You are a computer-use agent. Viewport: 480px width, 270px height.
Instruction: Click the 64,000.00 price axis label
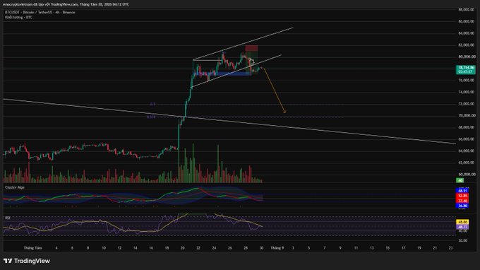pyautogui.click(x=467, y=151)
